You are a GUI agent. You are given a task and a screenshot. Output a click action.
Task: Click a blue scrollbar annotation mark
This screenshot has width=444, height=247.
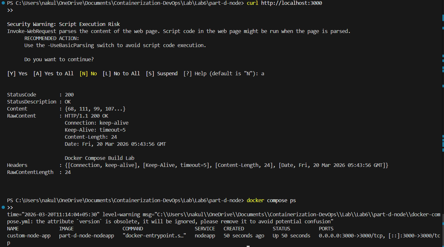pyautogui.click(x=442, y=61)
